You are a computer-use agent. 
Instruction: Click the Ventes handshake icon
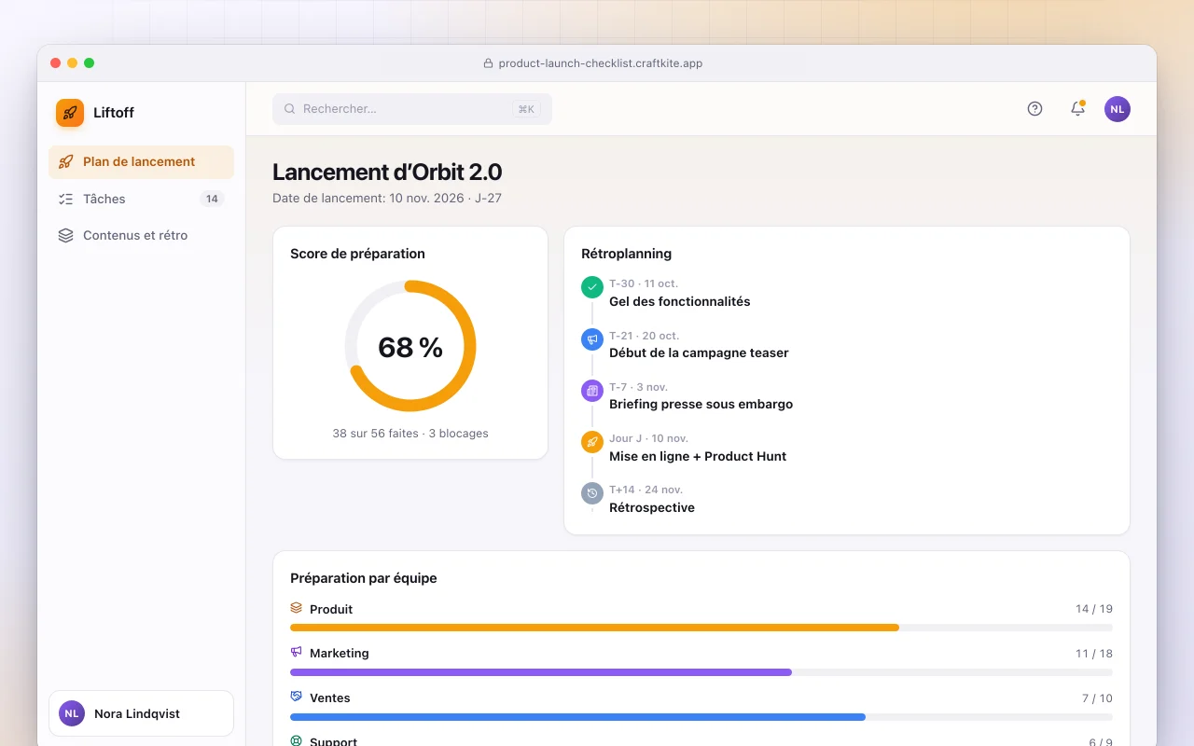pyautogui.click(x=297, y=697)
